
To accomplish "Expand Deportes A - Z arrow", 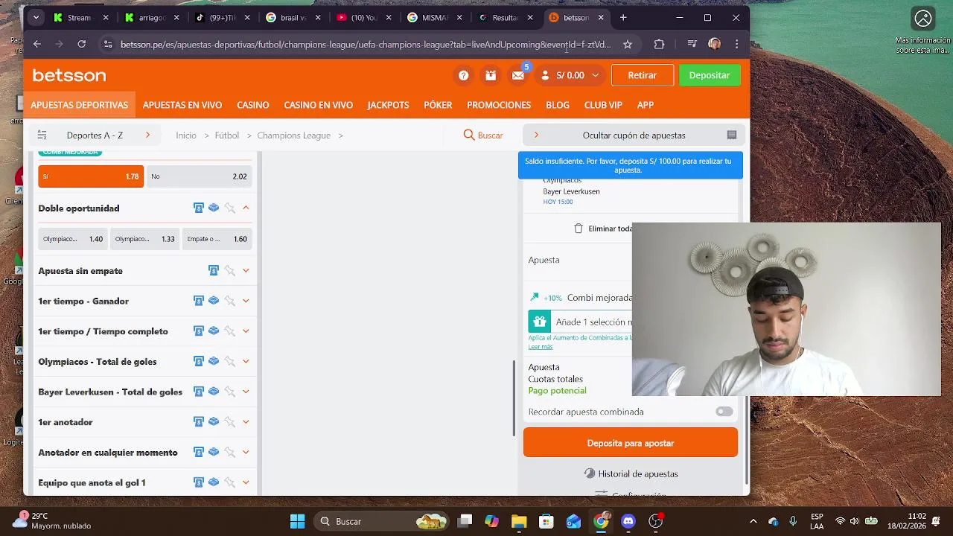I will tap(147, 135).
